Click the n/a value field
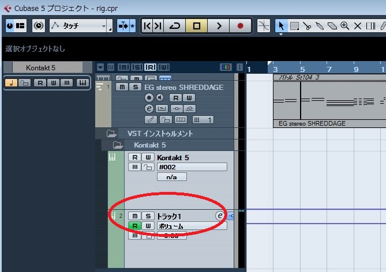Viewport: 386px width, 272px height. point(172,177)
